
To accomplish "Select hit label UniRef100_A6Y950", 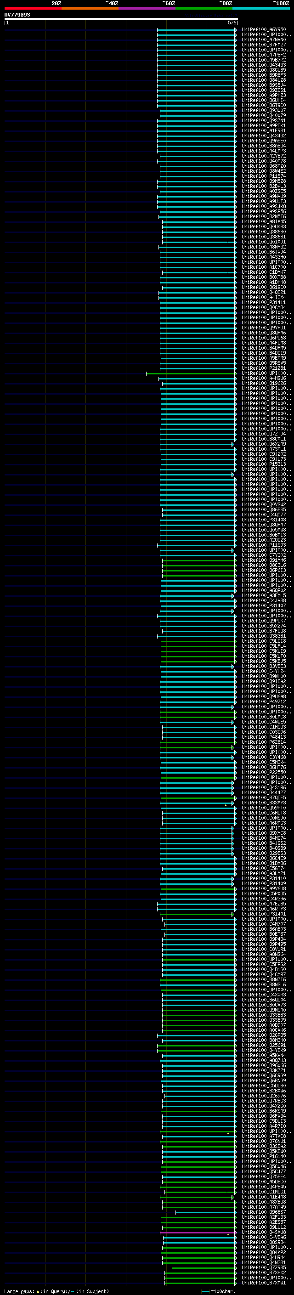I will [x=264, y=30].
